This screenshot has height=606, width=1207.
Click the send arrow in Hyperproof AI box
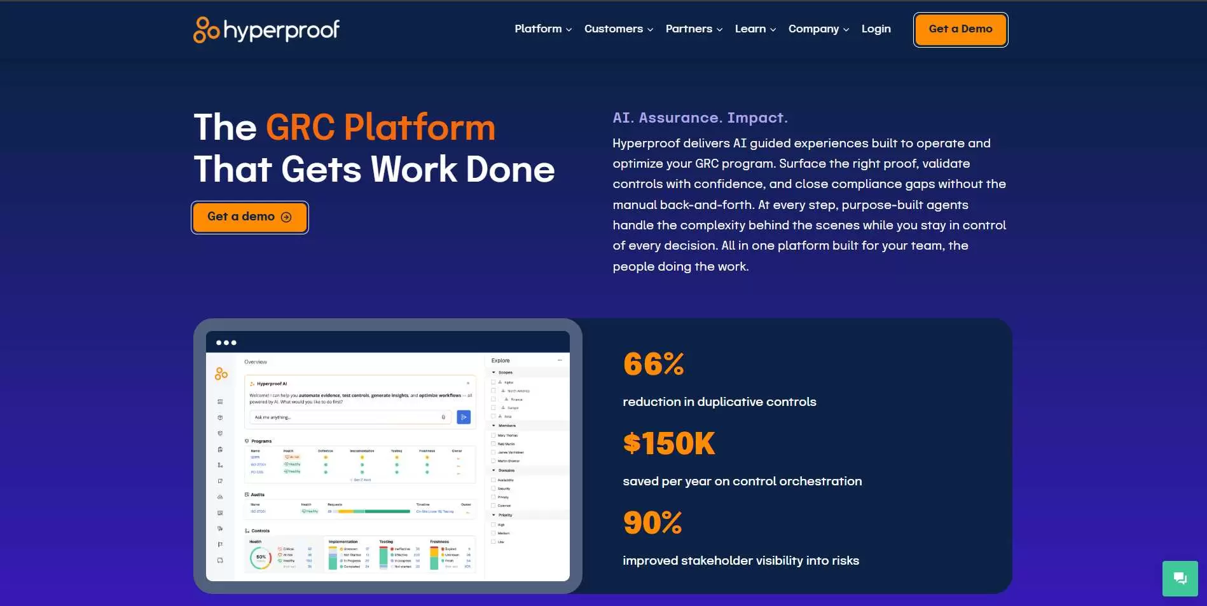pos(464,417)
